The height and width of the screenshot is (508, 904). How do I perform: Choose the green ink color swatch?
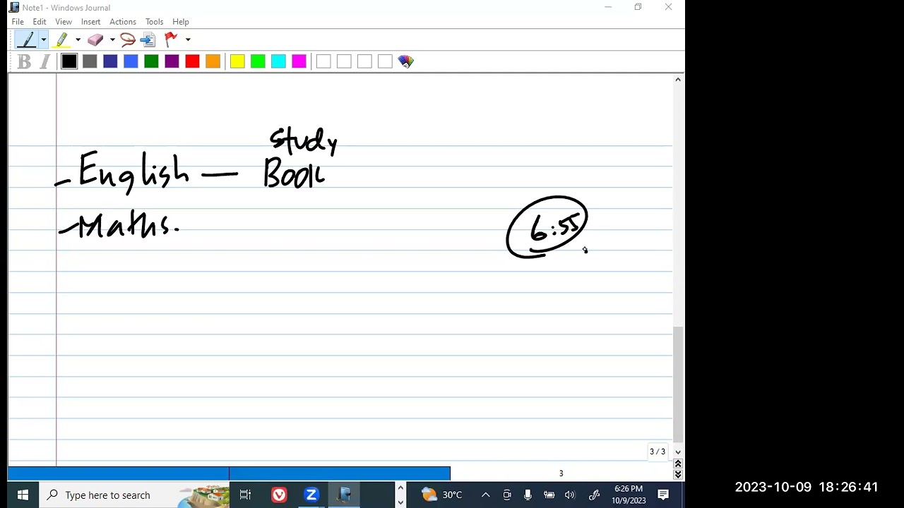point(151,62)
